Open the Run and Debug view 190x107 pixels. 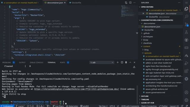[186, 63]
